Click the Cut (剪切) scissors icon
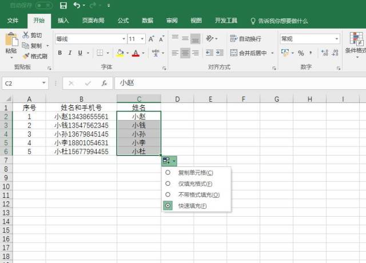This screenshot has width=366, height=263. pyautogui.click(x=25, y=35)
